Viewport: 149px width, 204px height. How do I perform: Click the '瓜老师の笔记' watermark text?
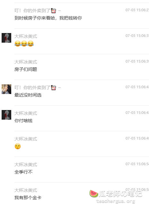(x=120, y=194)
